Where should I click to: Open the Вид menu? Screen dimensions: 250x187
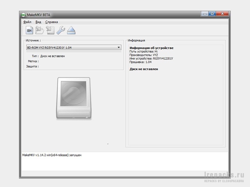38,22
